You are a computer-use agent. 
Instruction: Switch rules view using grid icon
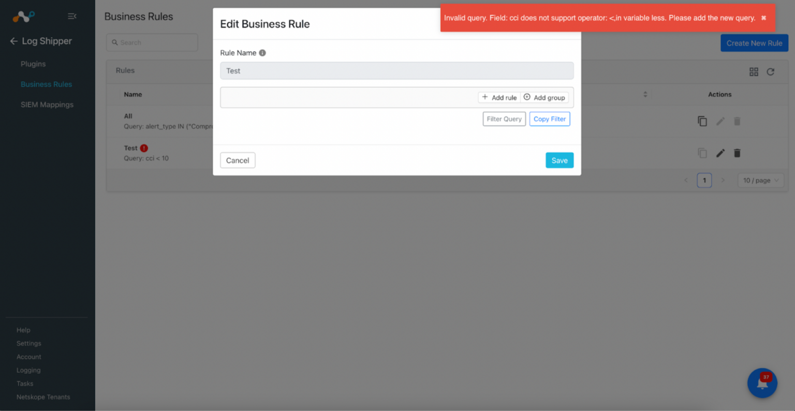pos(754,72)
